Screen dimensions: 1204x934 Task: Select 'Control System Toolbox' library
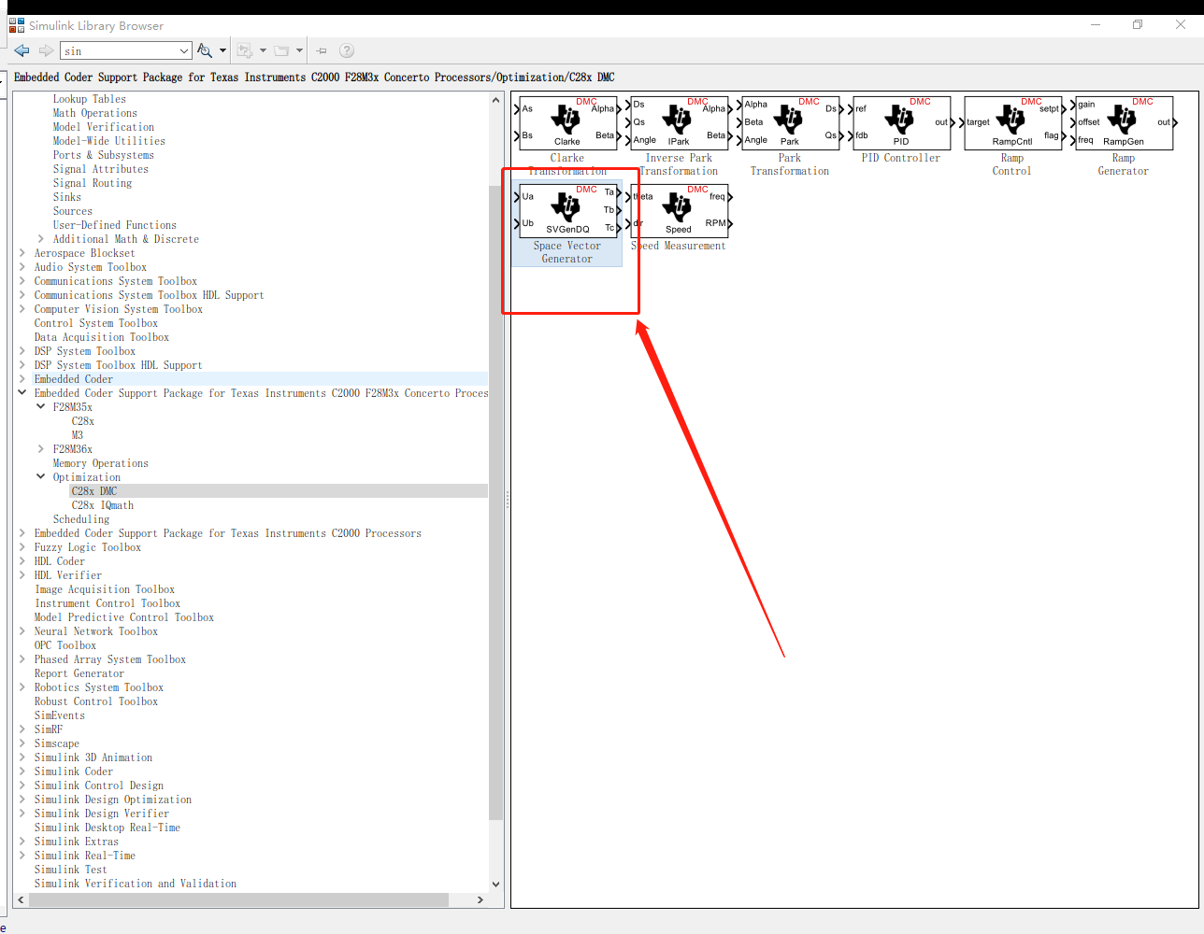click(x=96, y=323)
